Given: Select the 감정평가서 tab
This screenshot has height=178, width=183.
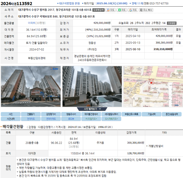Looking at the screenshot, I should coord(51,114).
